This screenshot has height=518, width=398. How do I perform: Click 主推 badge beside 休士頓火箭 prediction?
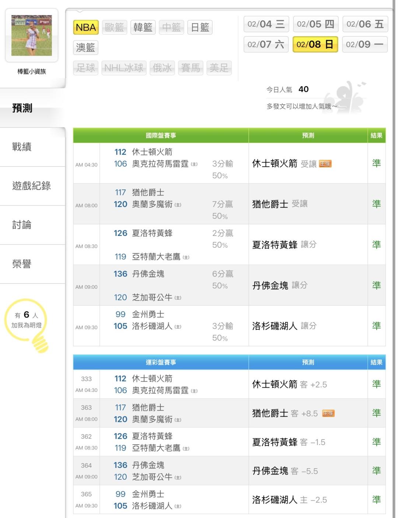point(325,164)
